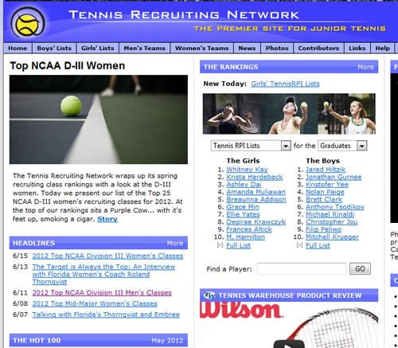Open Krista Hardebeck's player profile

click(x=255, y=177)
